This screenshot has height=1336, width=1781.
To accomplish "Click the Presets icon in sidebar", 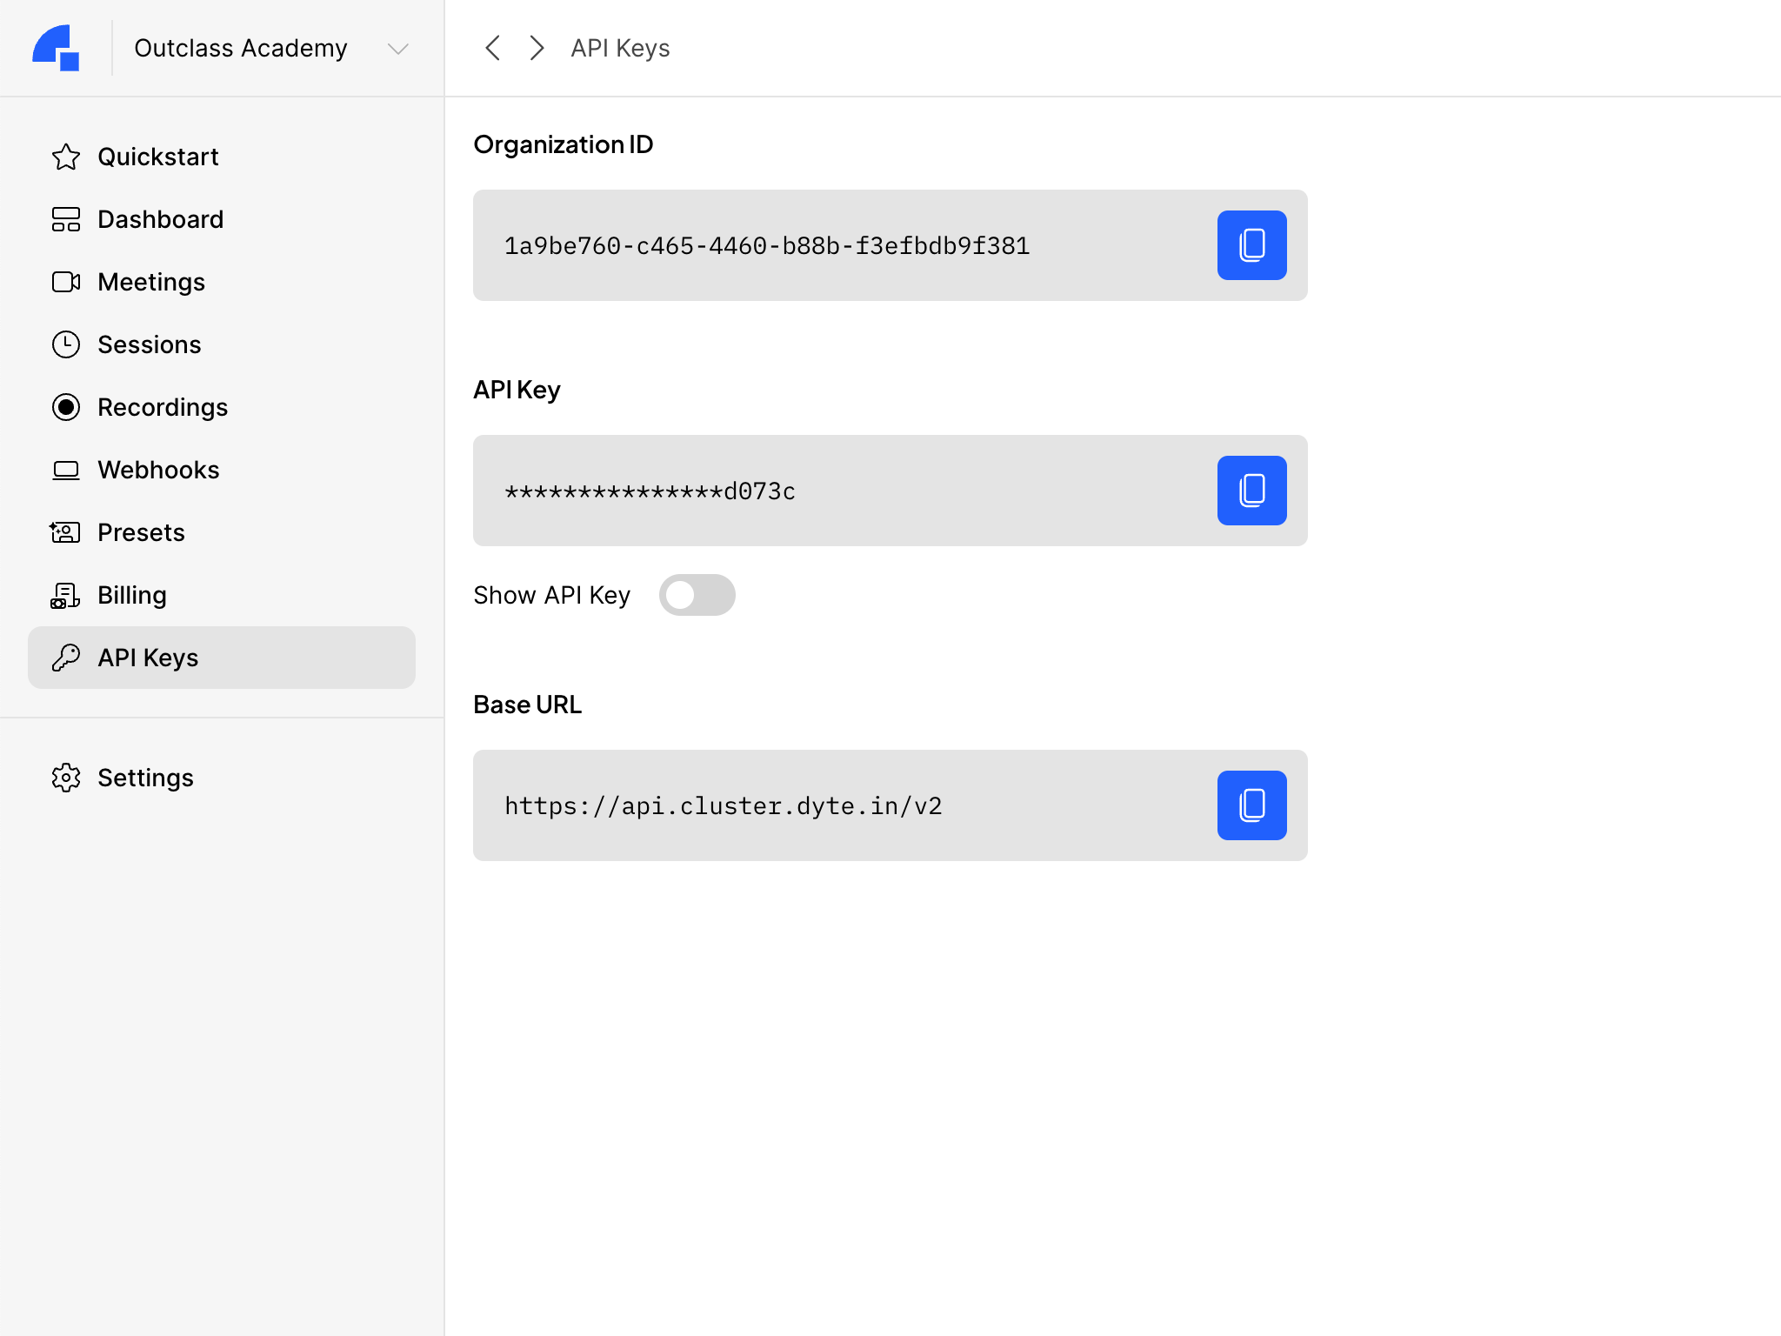I will pyautogui.click(x=64, y=531).
